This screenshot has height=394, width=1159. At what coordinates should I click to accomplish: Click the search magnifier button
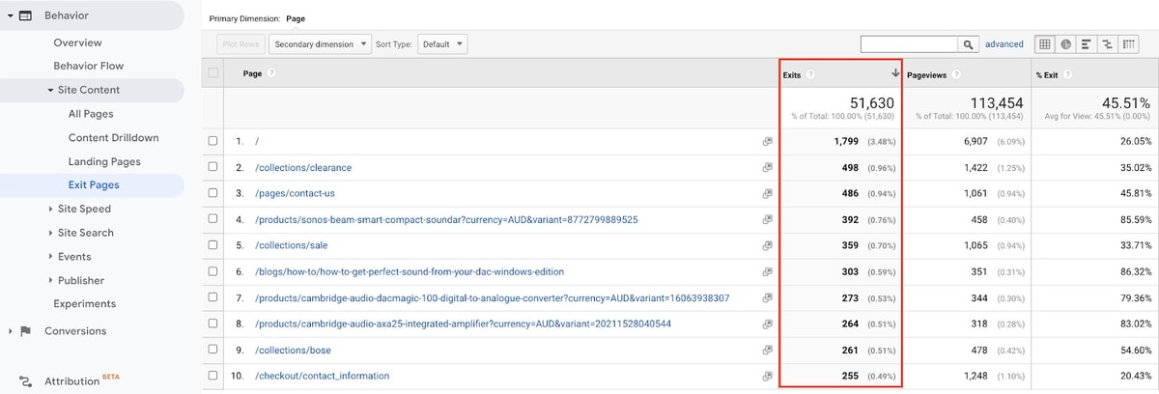point(968,44)
